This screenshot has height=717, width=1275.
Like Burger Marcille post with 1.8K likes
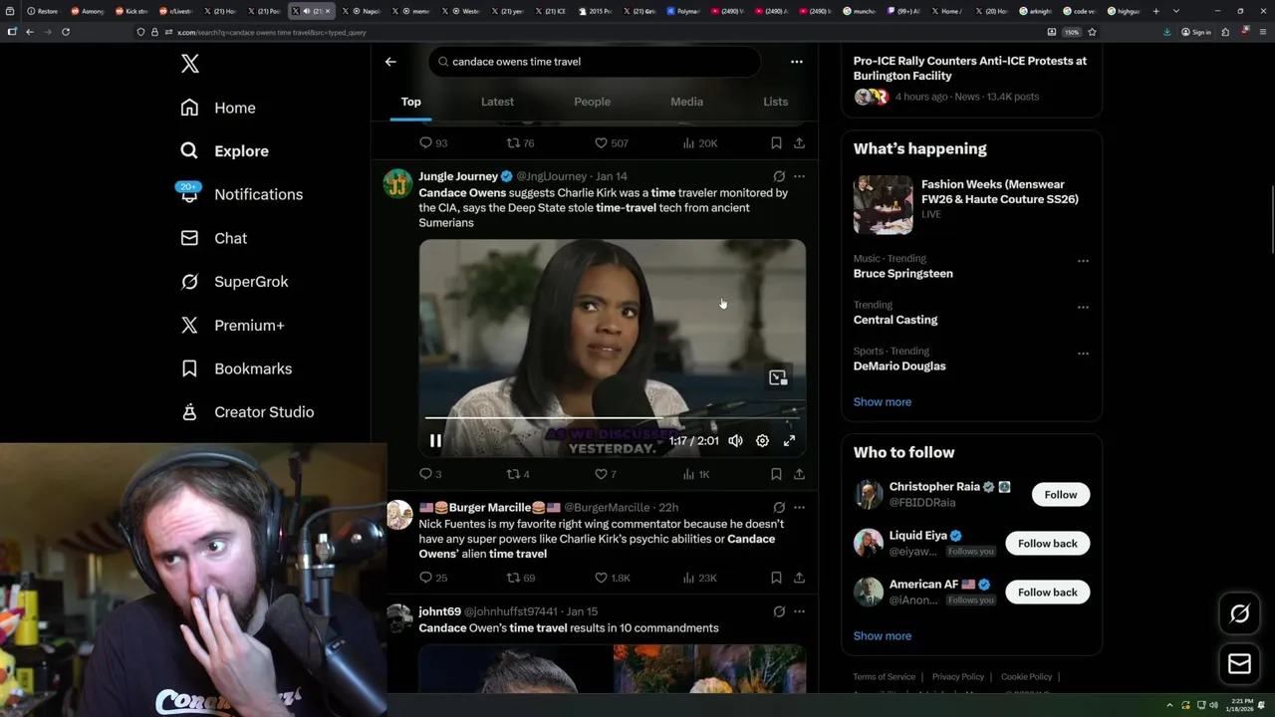click(x=613, y=578)
